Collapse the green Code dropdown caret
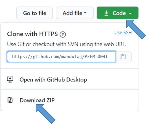This screenshot has height=124, width=146. point(130,14)
